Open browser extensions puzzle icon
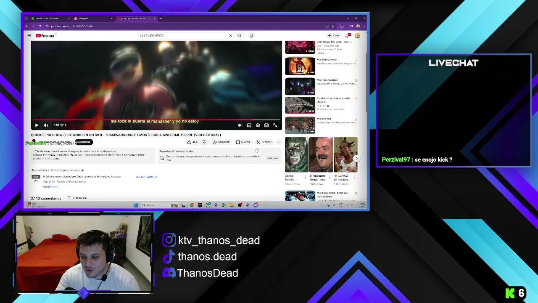Screen dimensions: 538x303 click(342, 26)
